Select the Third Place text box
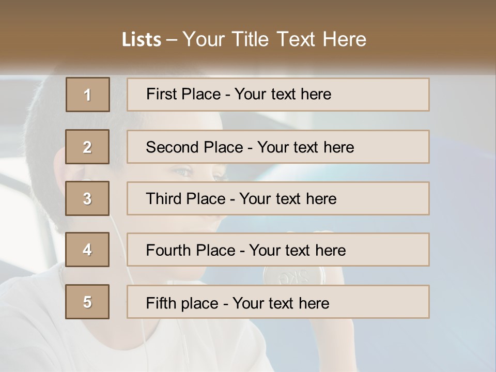 tap(278, 198)
